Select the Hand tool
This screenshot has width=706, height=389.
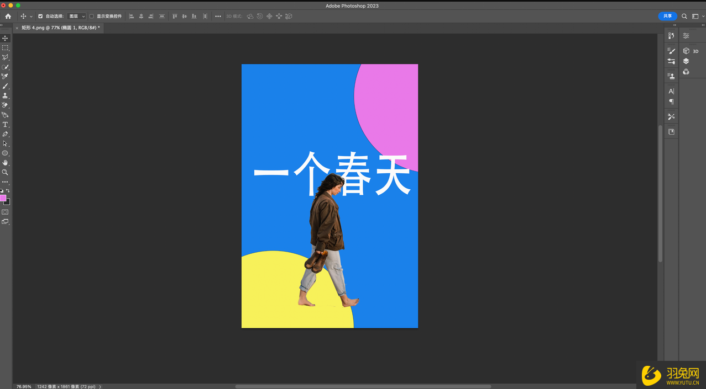[5, 163]
